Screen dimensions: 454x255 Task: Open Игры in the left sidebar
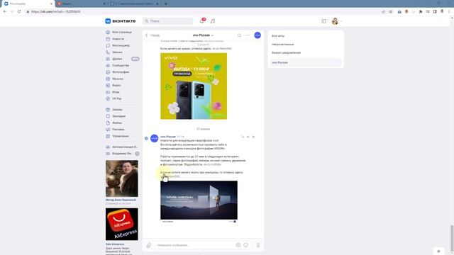116,92
